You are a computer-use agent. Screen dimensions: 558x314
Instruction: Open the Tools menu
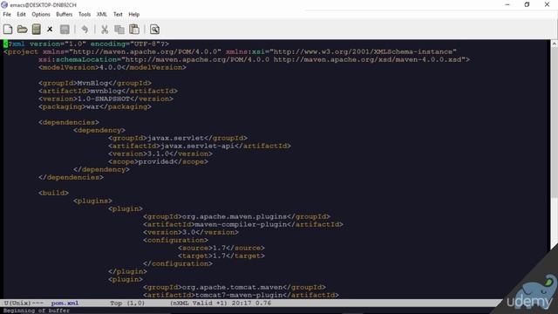(x=85, y=14)
